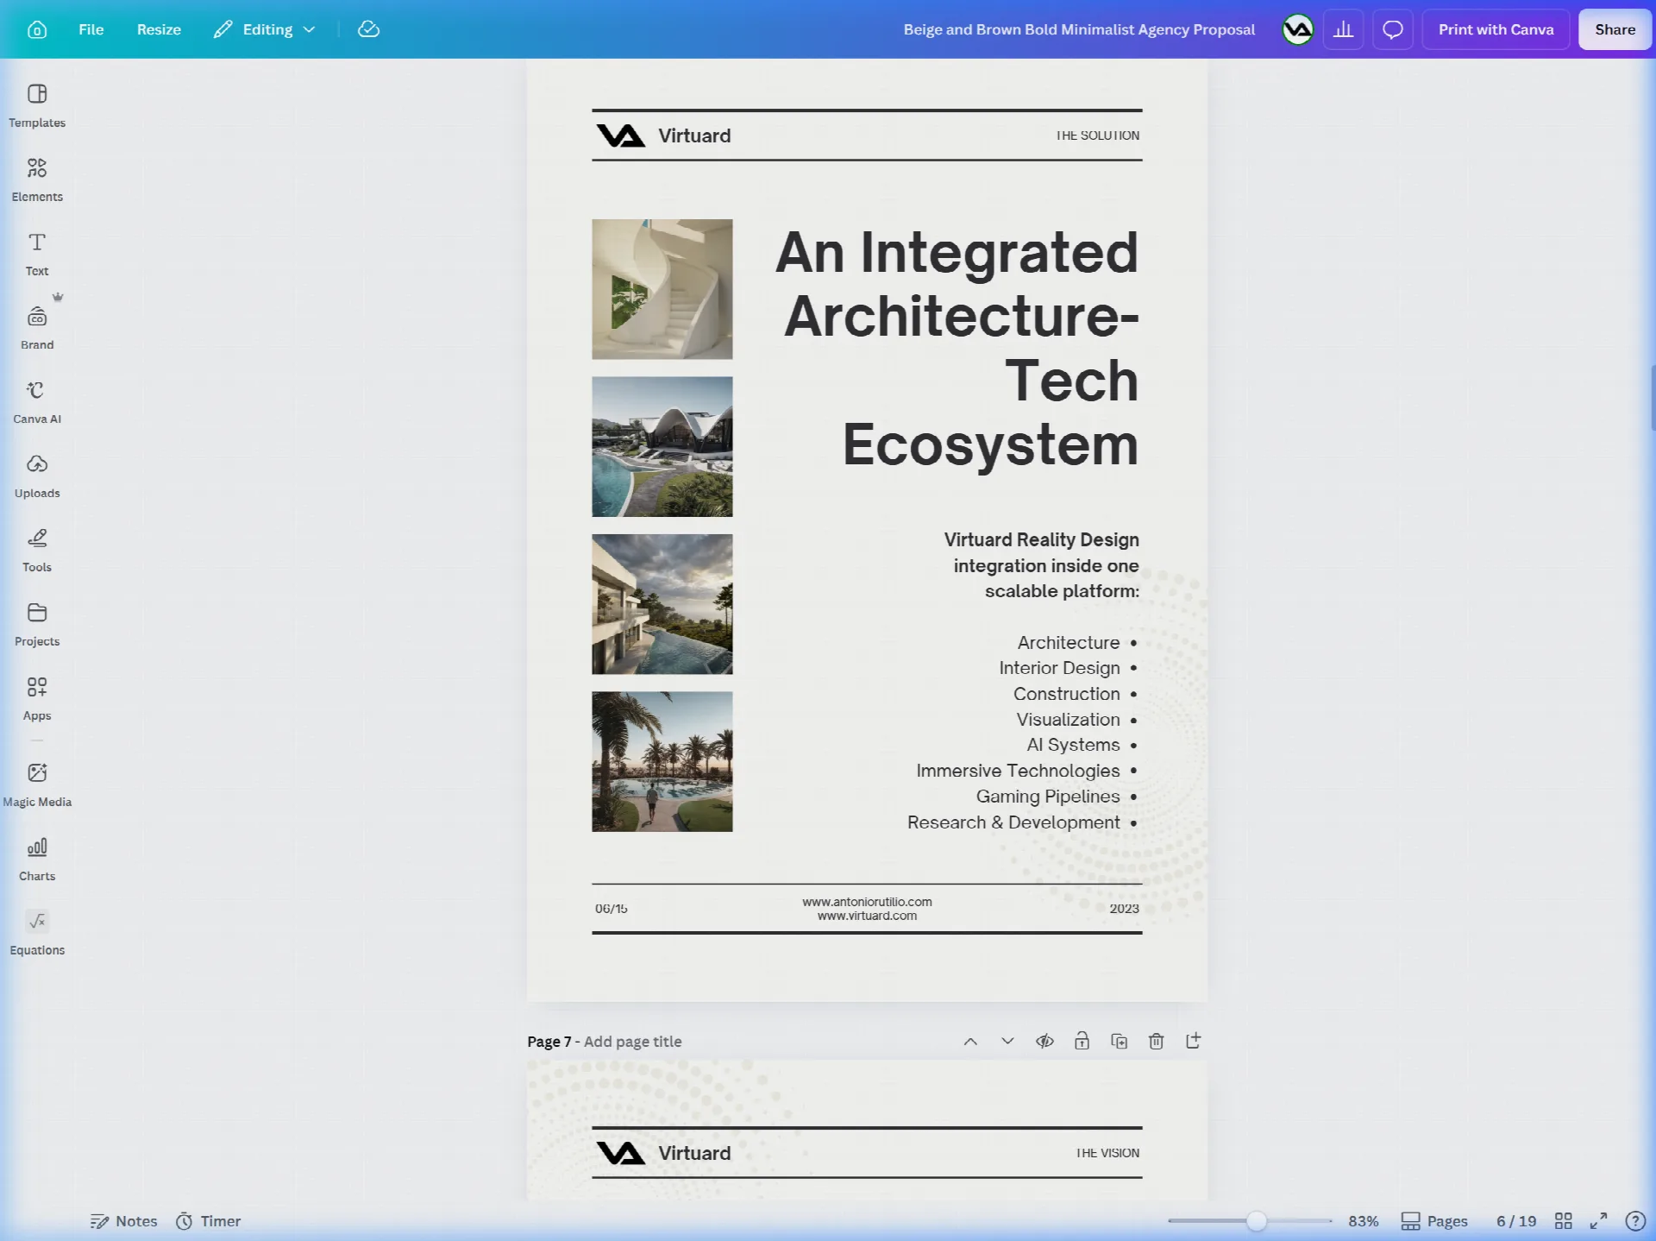Click the Share button
Screen dimensions: 1656x1241
[x=1615, y=29]
